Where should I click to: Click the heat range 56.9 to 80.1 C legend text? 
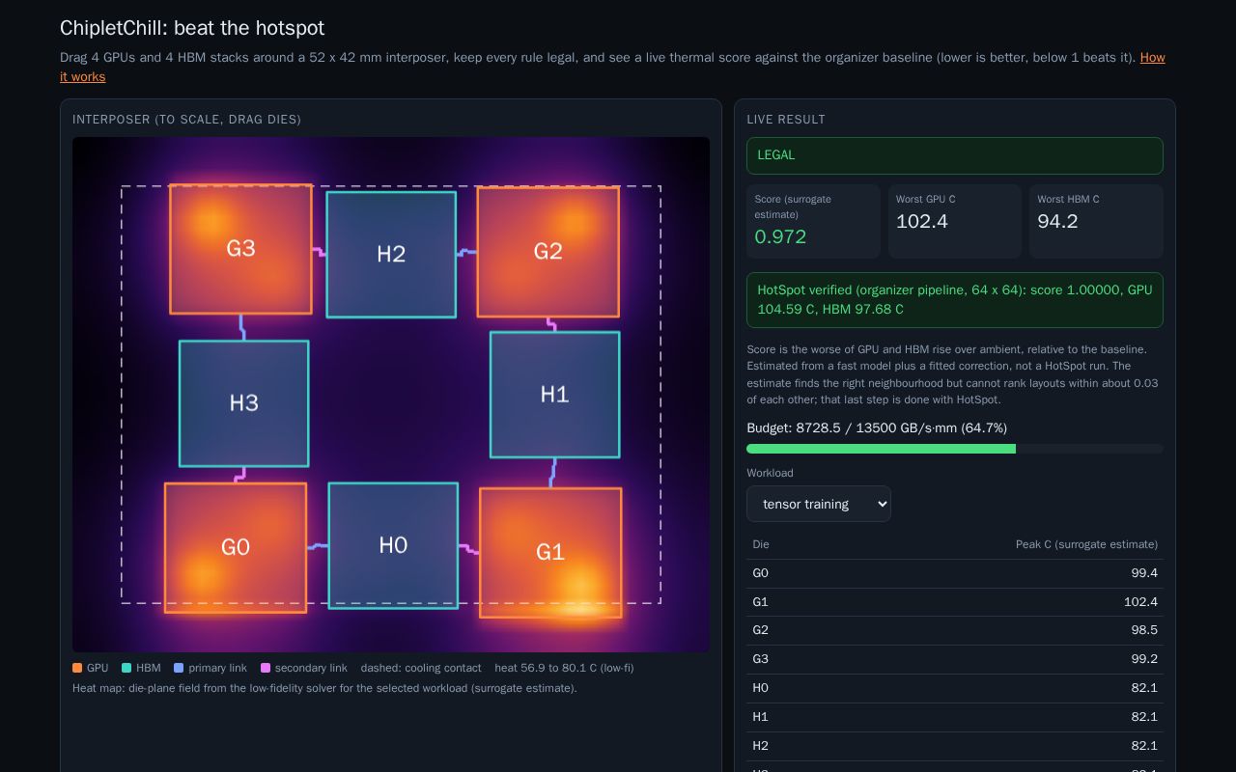tap(564, 668)
